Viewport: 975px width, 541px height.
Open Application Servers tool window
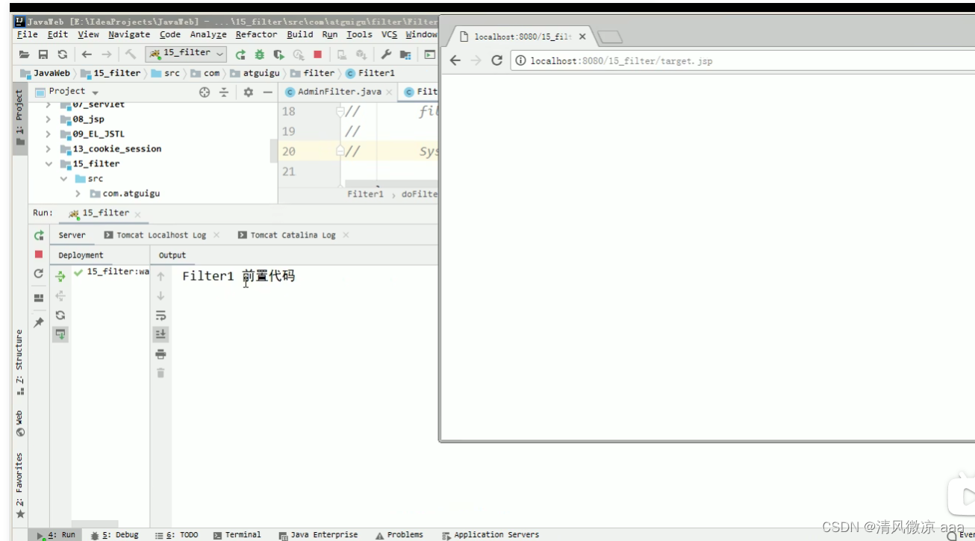tap(491, 535)
